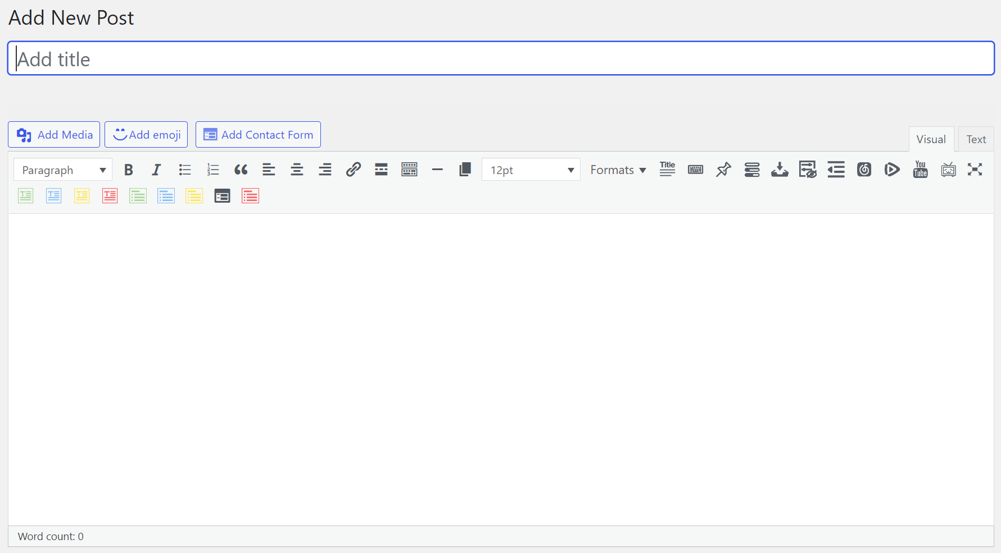Enable the unordered list
The image size is (1001, 553).
coord(184,169)
